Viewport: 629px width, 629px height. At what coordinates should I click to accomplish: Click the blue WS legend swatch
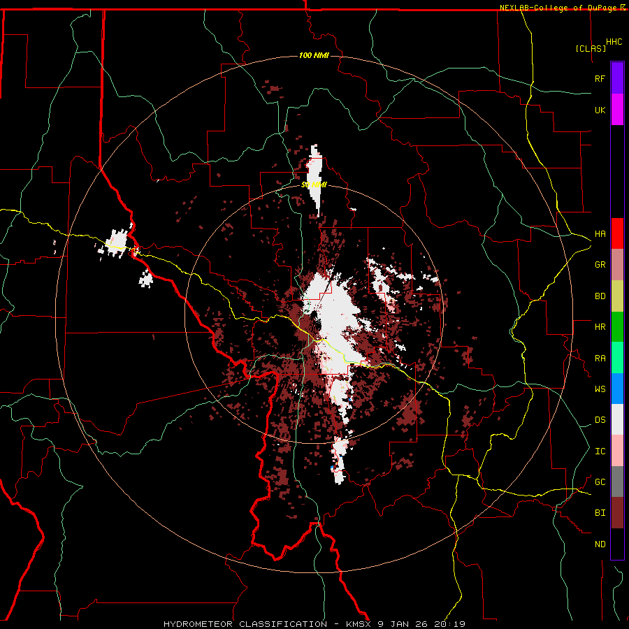click(x=617, y=389)
